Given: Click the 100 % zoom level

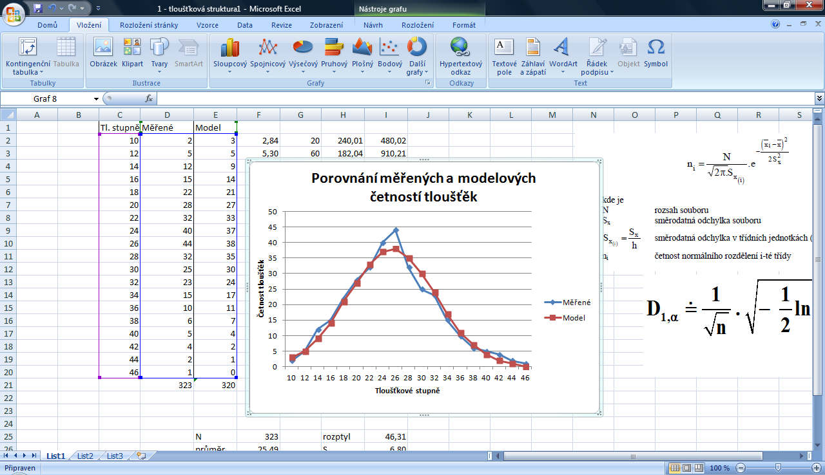Looking at the screenshot, I should 720,468.
